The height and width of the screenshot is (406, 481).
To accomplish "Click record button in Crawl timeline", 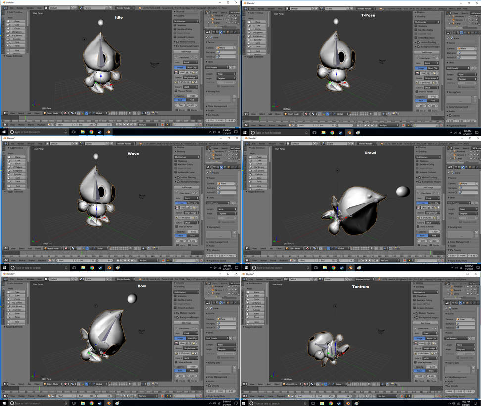I will tap(404, 260).
